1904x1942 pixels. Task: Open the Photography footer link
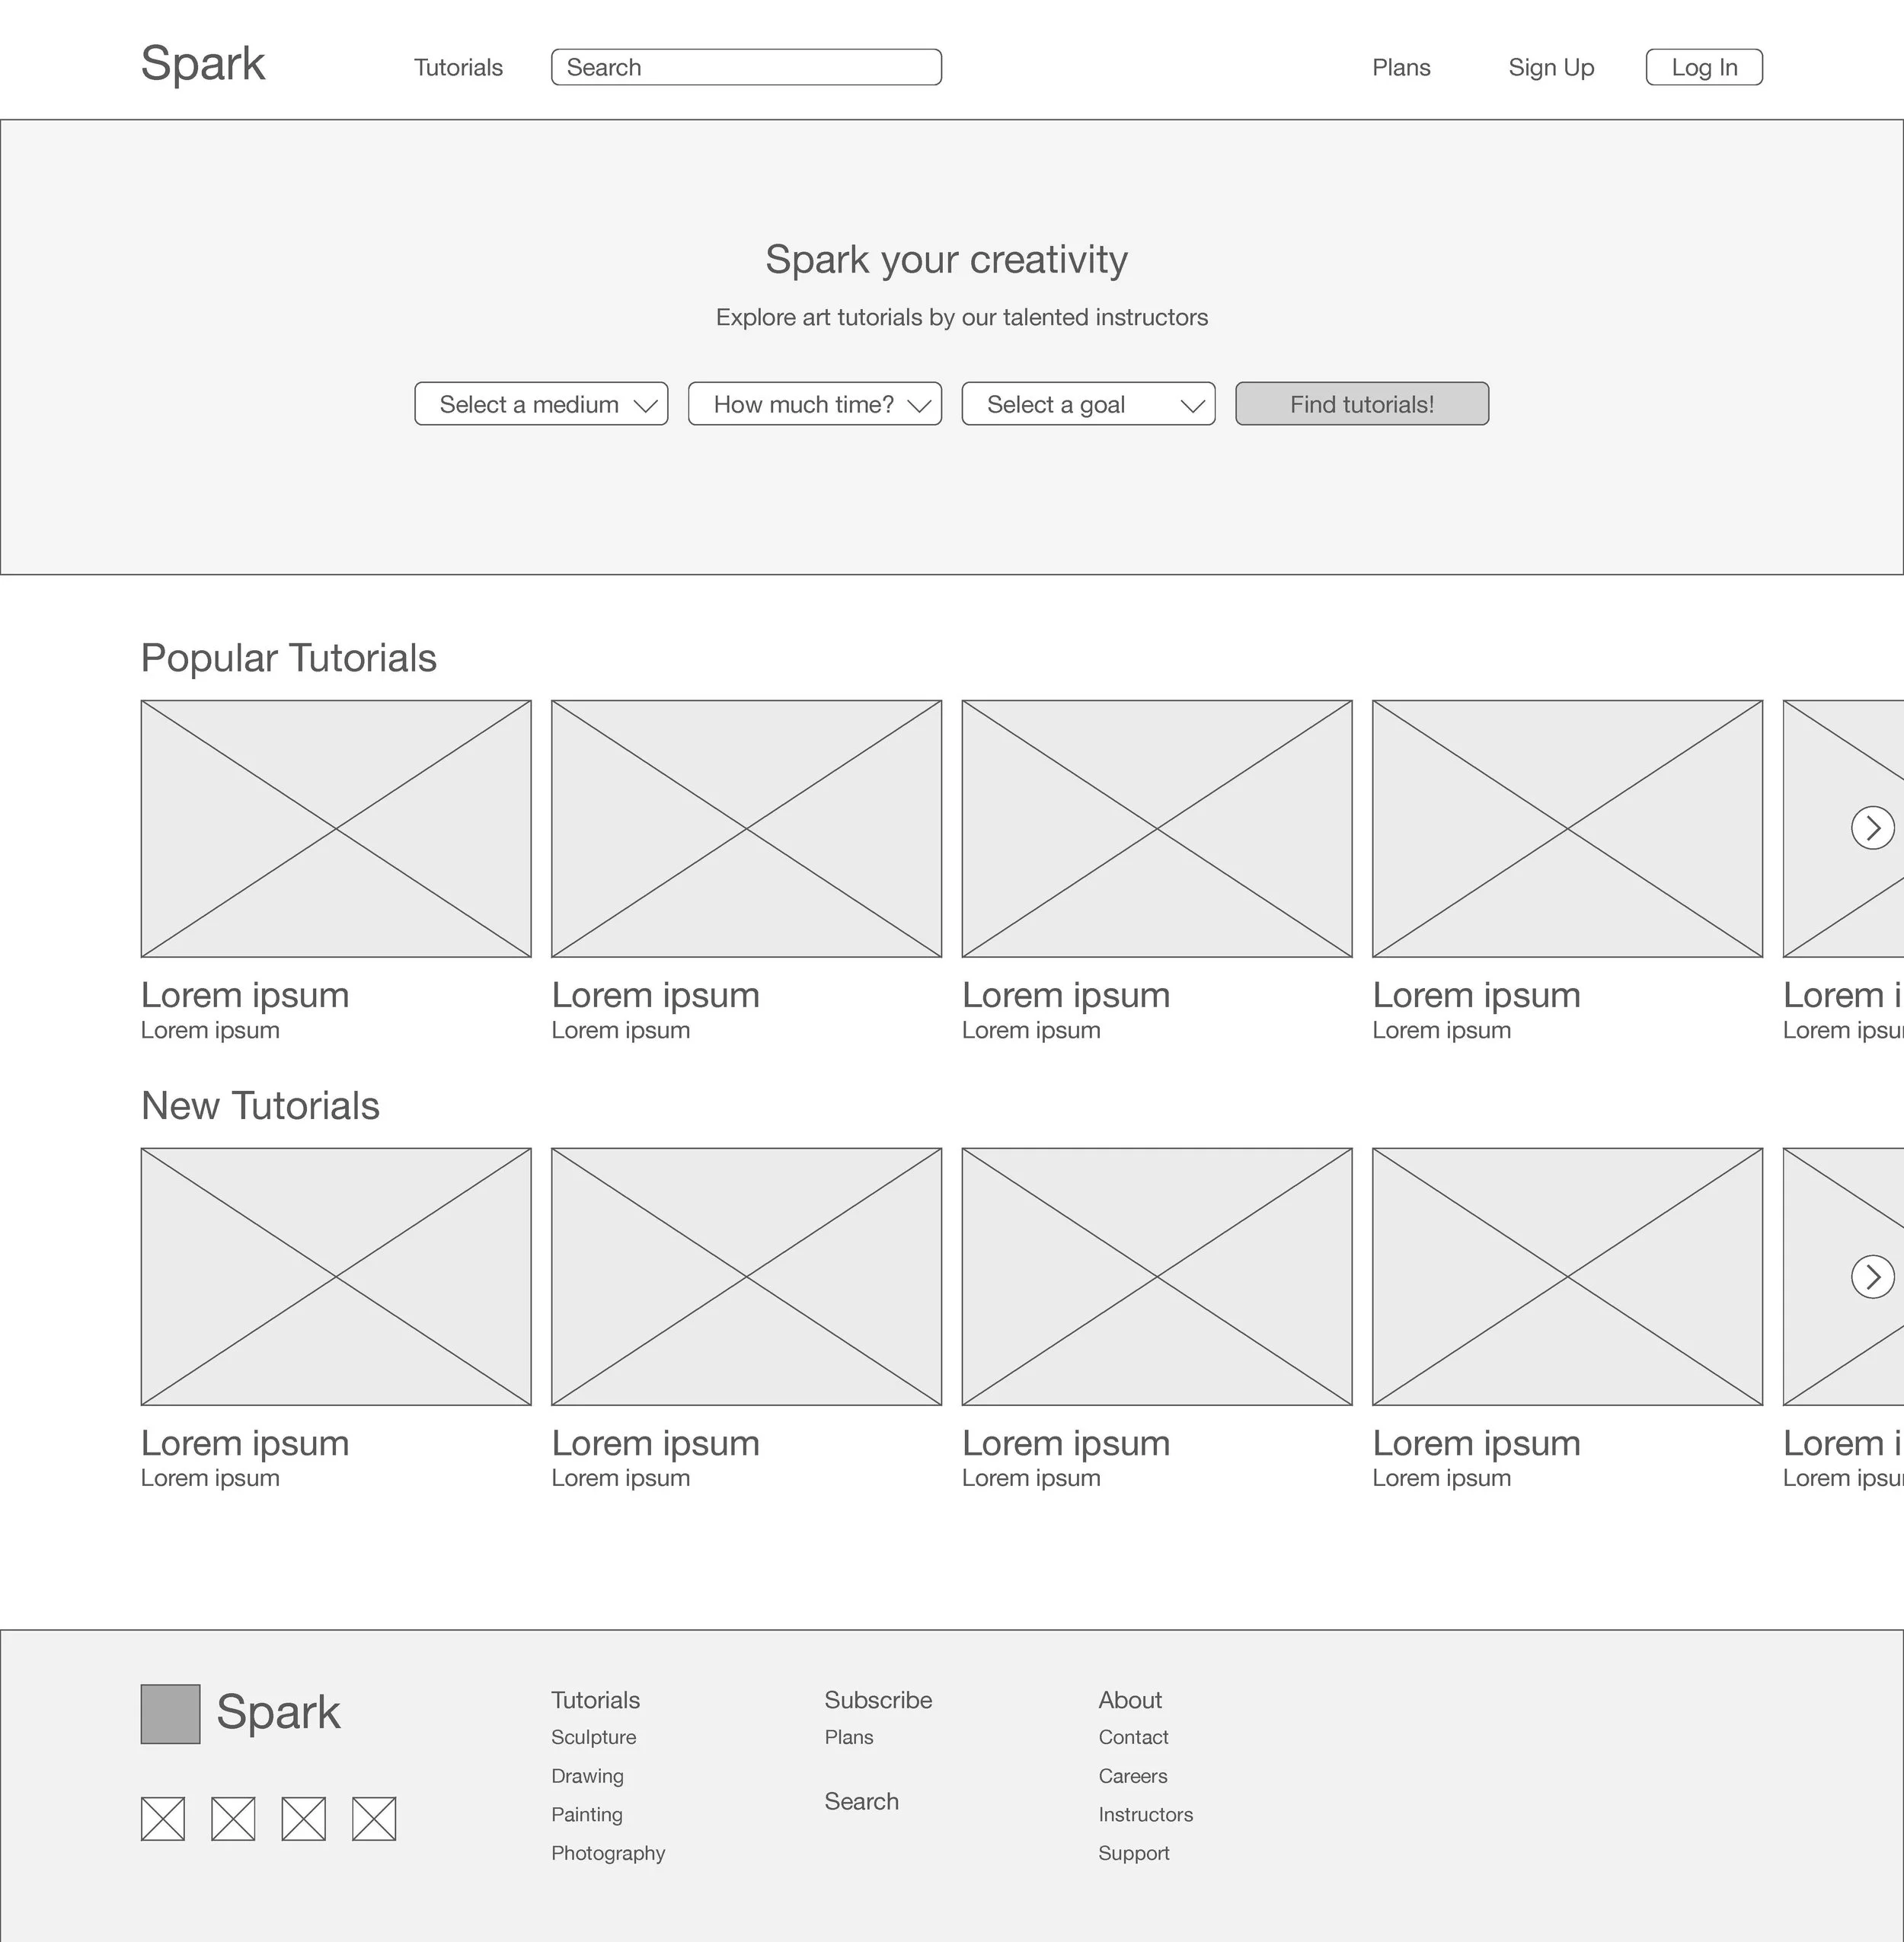[608, 1853]
